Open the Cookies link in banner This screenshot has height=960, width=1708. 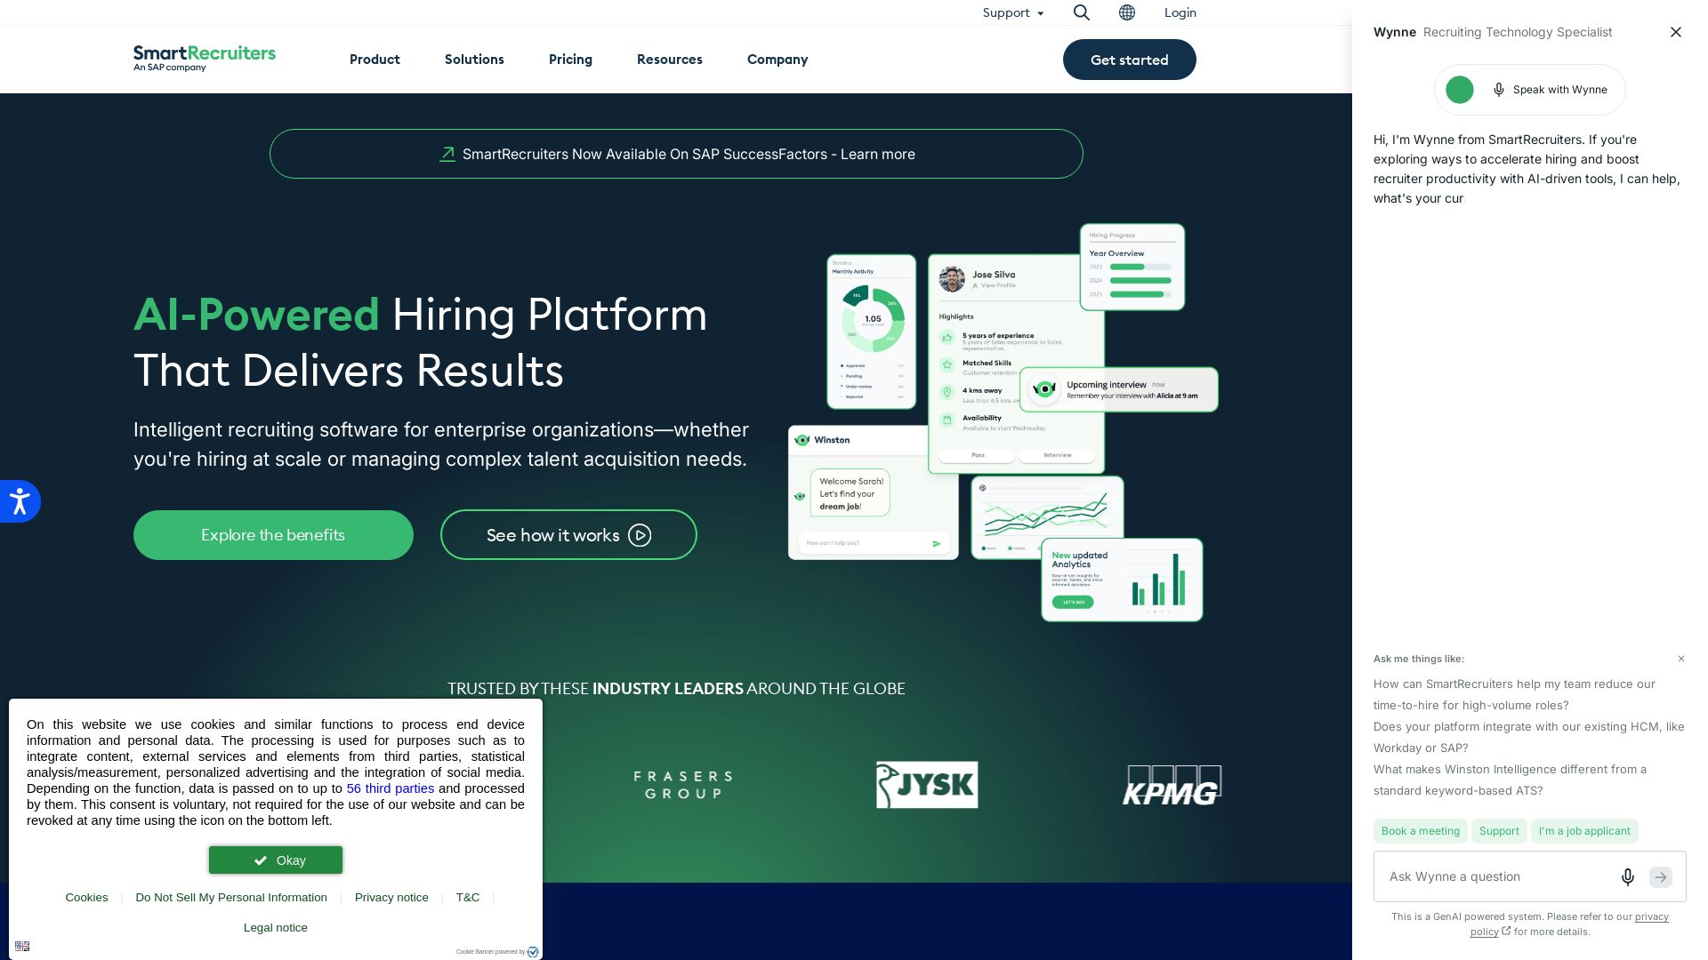click(86, 898)
